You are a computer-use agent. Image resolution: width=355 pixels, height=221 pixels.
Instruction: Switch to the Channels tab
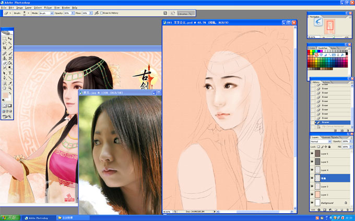tap(326, 137)
